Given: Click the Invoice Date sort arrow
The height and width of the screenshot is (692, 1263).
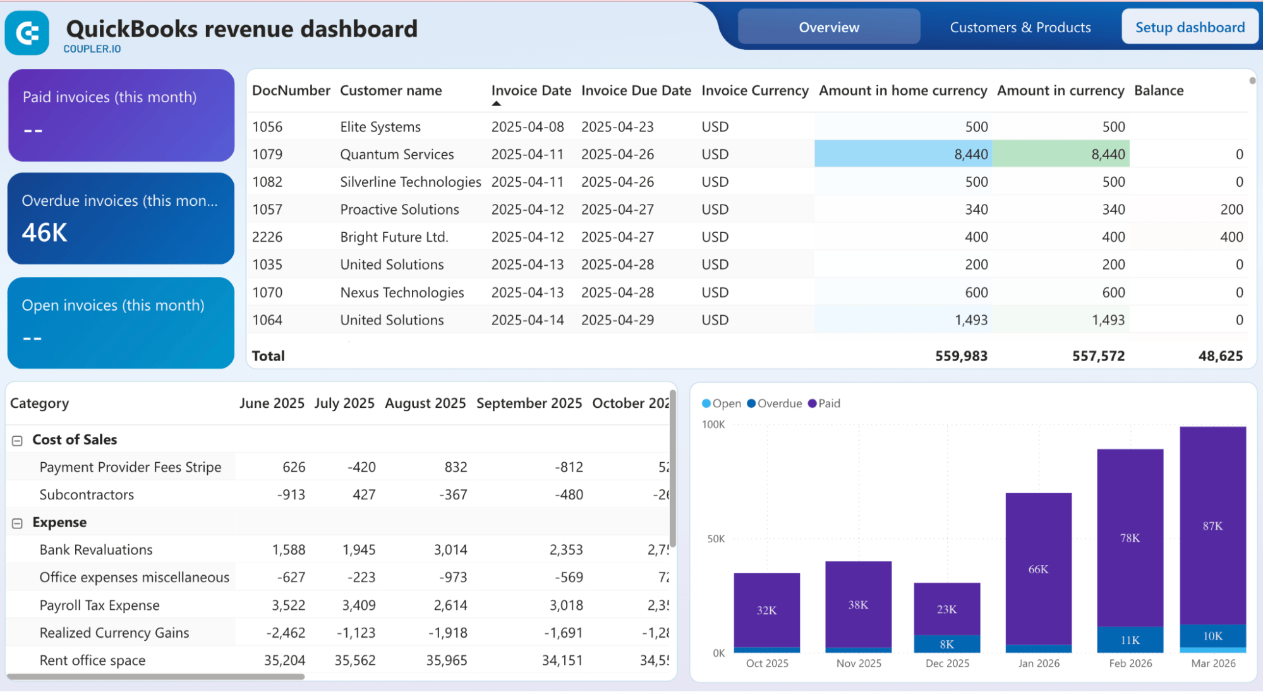Looking at the screenshot, I should (496, 104).
